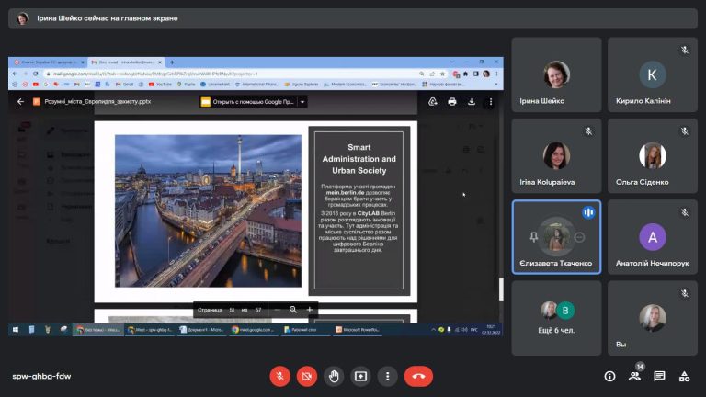Switch to the first Chrome tab
This screenshot has height=397, width=706.
pos(49,62)
